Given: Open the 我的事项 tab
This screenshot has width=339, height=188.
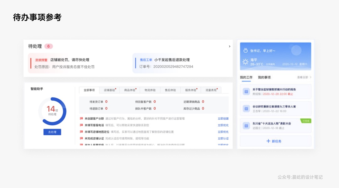Looking at the screenshot, I should 264,77.
